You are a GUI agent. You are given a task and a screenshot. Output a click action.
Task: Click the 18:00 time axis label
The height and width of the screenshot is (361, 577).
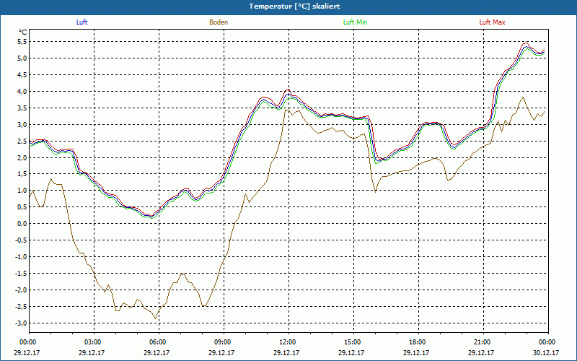pos(418,342)
